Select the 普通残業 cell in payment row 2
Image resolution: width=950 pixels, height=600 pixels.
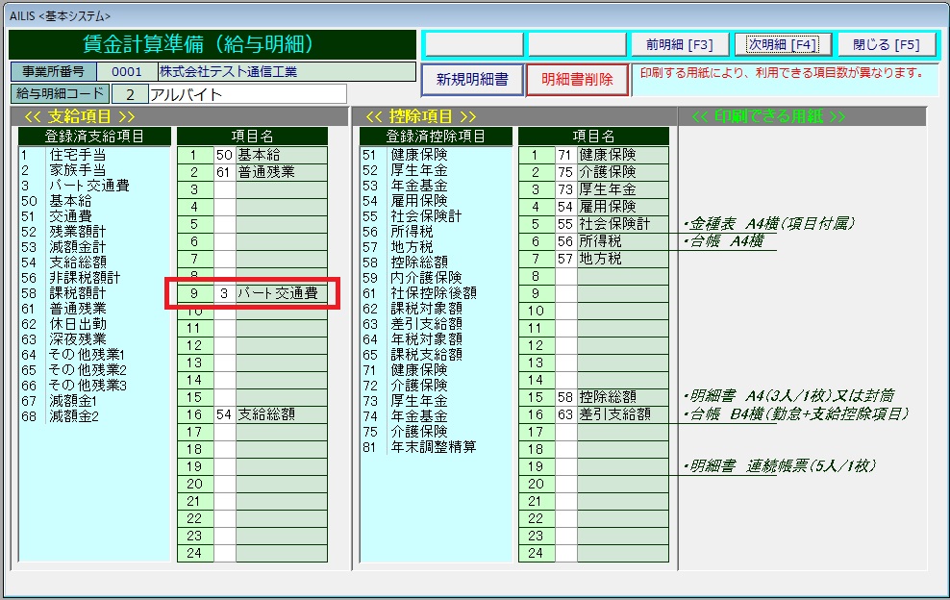[281, 172]
